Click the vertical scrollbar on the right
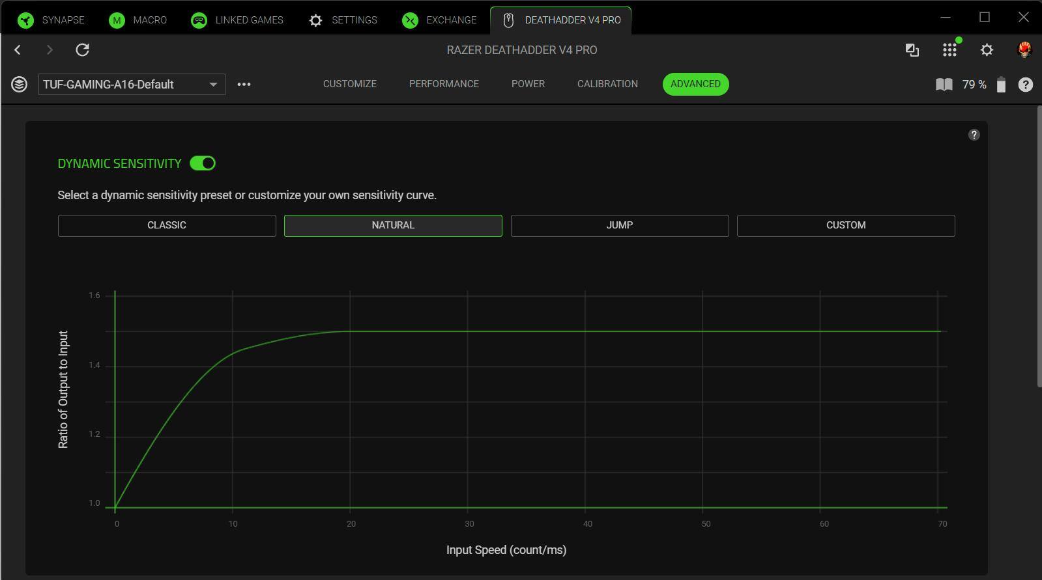 point(1038,247)
